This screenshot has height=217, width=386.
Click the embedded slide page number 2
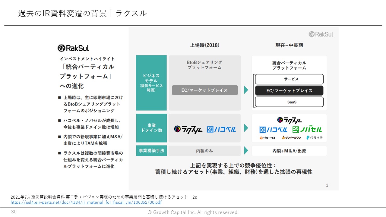[x=327, y=185]
